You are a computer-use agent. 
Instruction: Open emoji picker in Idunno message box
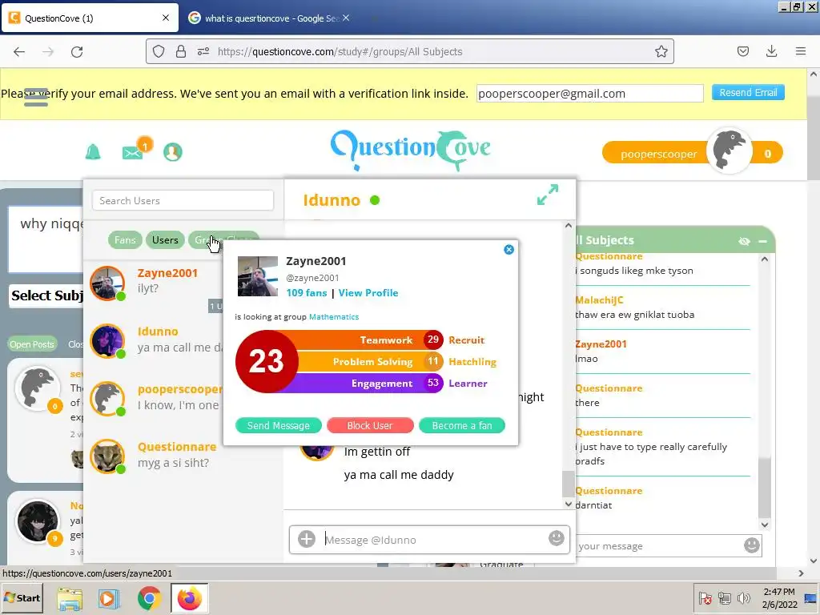tap(557, 537)
